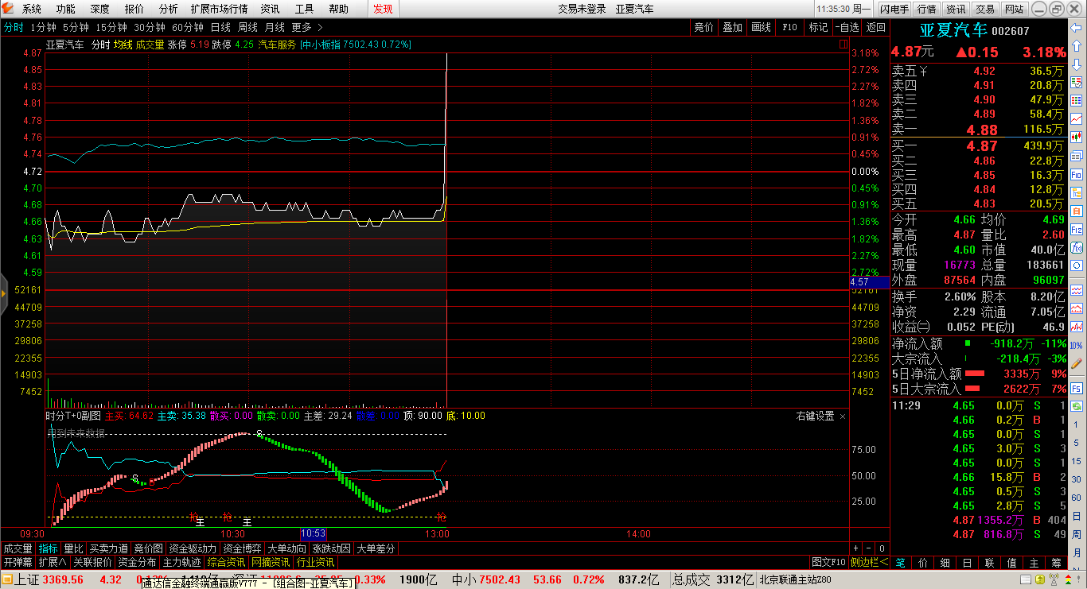Click the orange square icon beside 上证
The image size is (1087, 589).
click(x=6, y=579)
